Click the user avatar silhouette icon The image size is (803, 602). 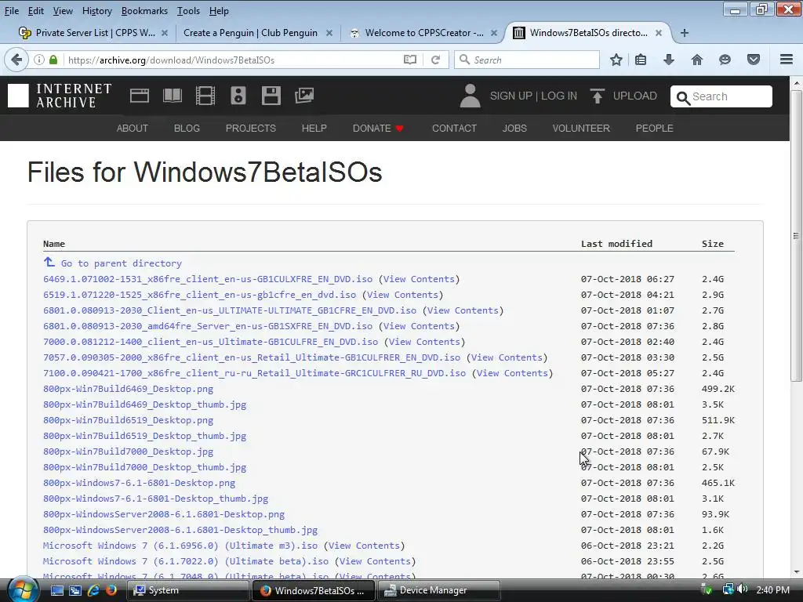471,96
